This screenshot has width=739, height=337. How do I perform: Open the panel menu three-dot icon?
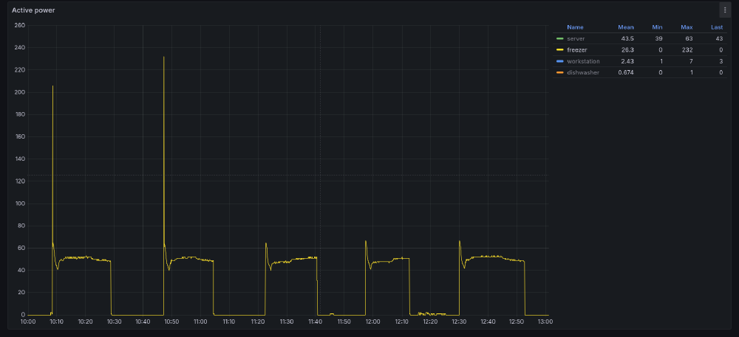click(724, 10)
